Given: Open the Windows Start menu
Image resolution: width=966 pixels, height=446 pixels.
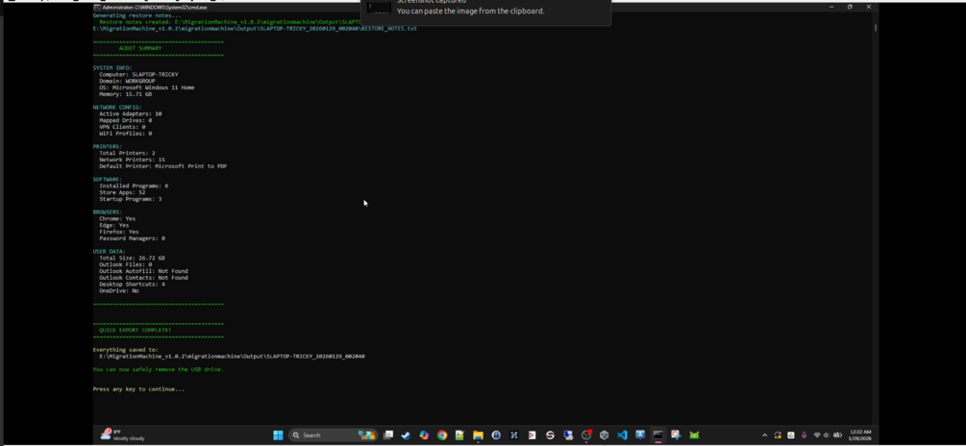Looking at the screenshot, I should tap(278, 434).
